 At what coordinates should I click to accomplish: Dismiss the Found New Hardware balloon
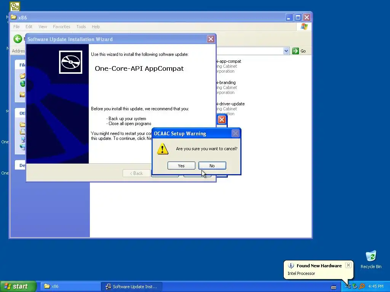click(x=348, y=265)
